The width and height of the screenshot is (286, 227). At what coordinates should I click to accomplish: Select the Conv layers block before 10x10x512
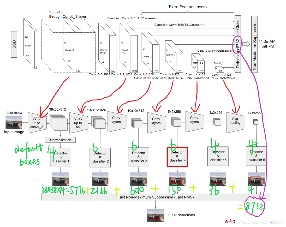click(x=117, y=122)
